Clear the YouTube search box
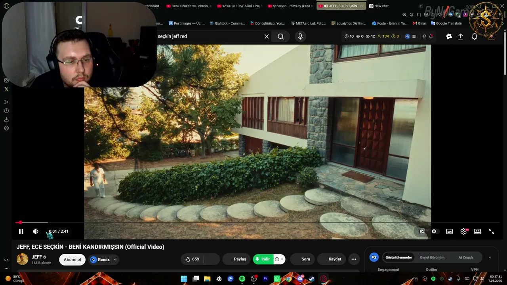The width and height of the screenshot is (507, 285). coord(267,36)
